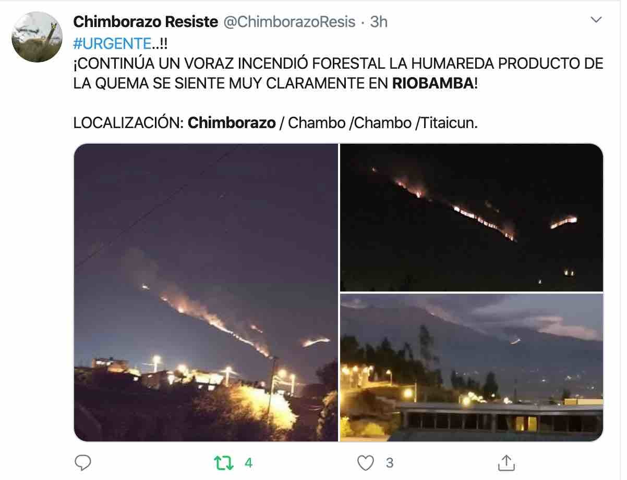This screenshot has height=480, width=627.
Task: Select the like count number 3
Action: (x=390, y=463)
